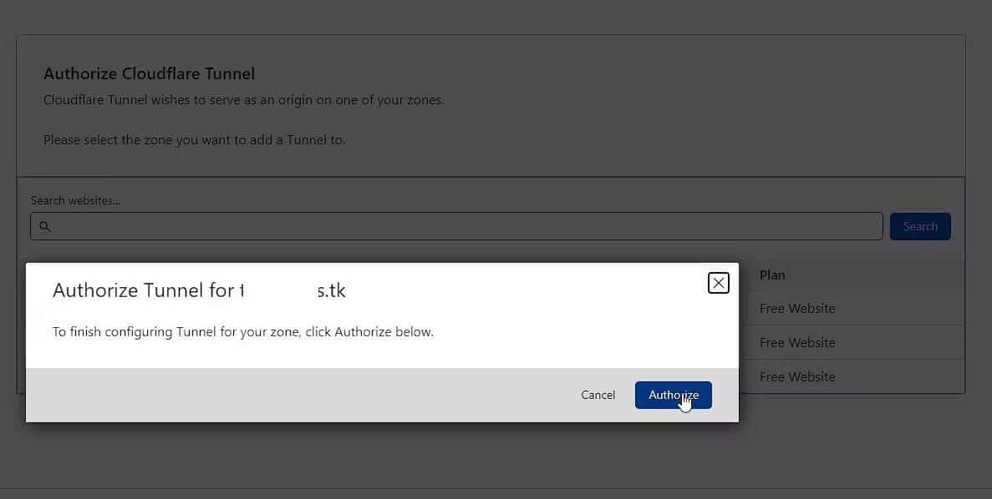Click the 'To finish configuring Tunnel' message
This screenshot has width=992, height=499.
click(242, 332)
